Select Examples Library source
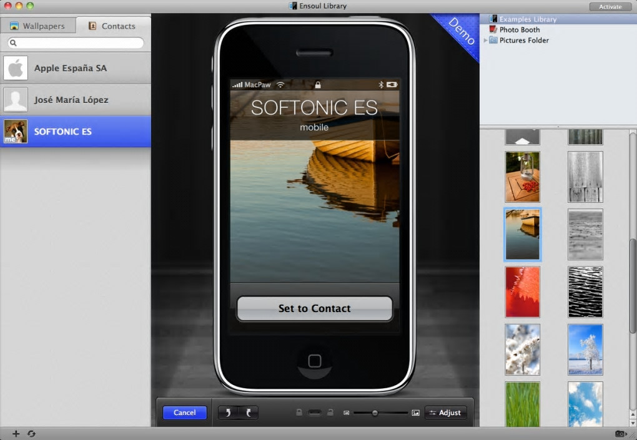 [x=558, y=19]
